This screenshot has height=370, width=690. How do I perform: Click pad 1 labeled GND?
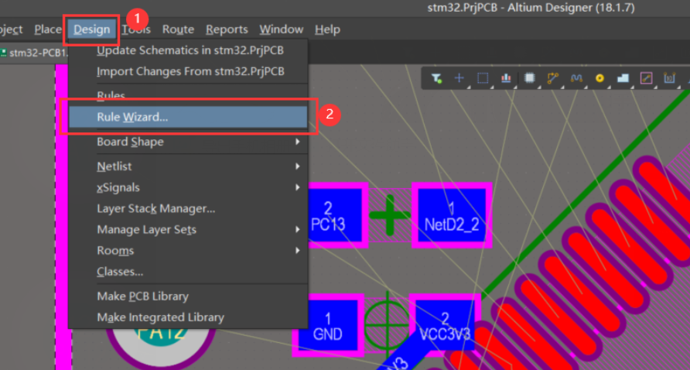pos(328,326)
